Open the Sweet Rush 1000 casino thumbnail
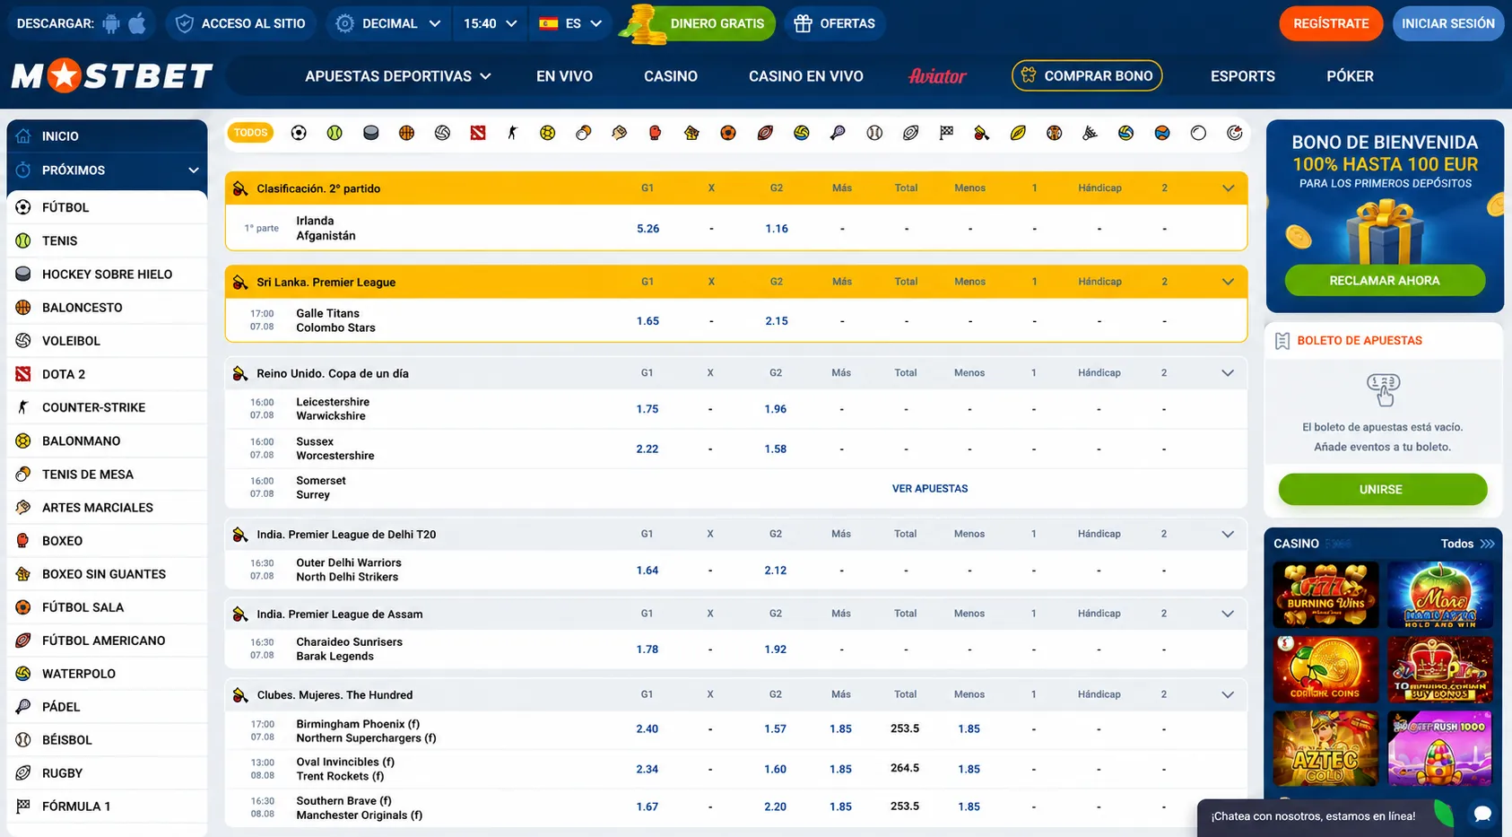Image resolution: width=1512 pixels, height=837 pixels. point(1440,748)
